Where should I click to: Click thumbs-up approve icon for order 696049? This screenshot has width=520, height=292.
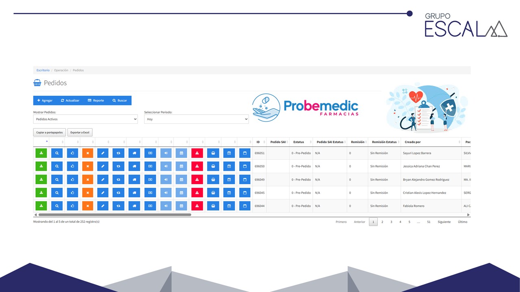pyautogui.click(x=72, y=180)
